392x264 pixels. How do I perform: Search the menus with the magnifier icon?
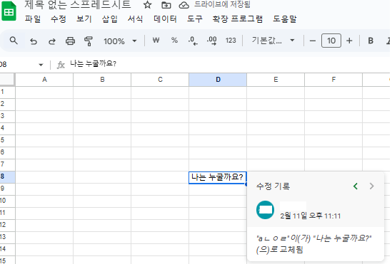tap(14, 41)
